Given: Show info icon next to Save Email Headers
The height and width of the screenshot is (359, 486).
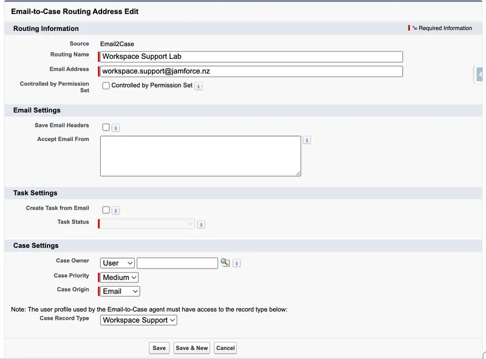Looking at the screenshot, I should tap(115, 128).
